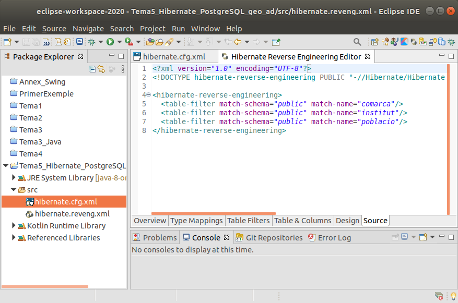Switch to the Debug perspective bug icon
458x303 pixels.
click(452, 42)
